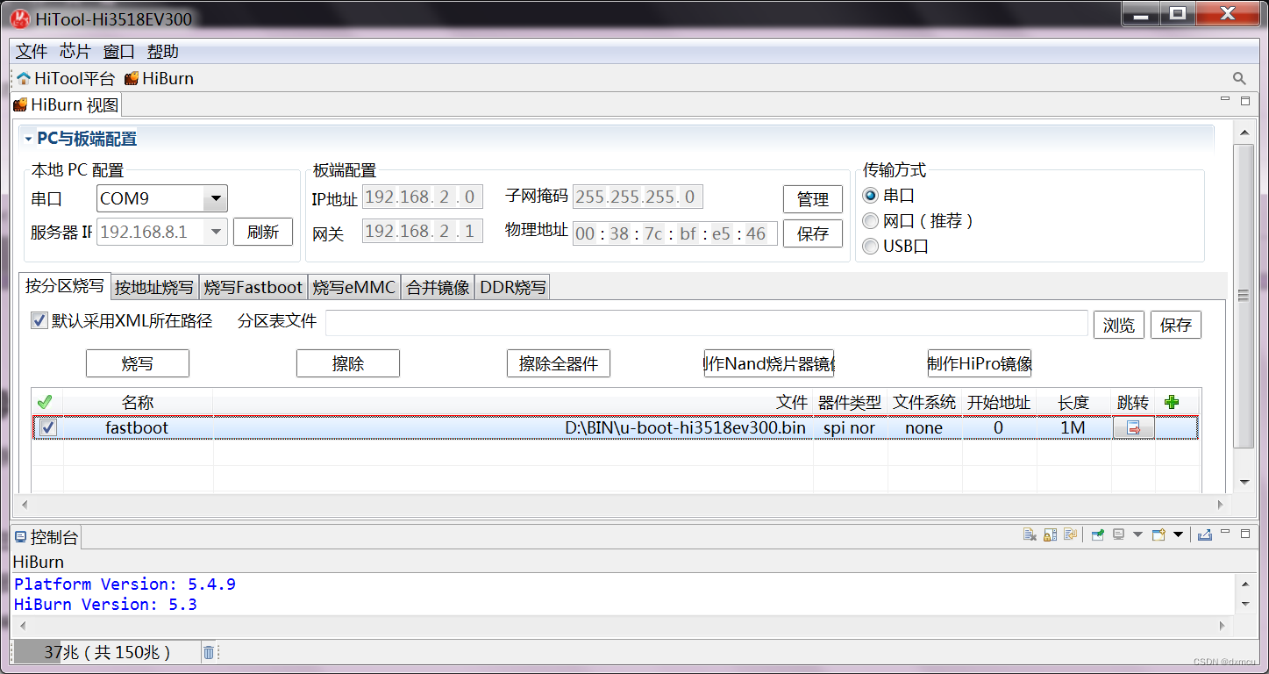Maximize the console panel
This screenshot has height=674, width=1269.
click(1245, 534)
